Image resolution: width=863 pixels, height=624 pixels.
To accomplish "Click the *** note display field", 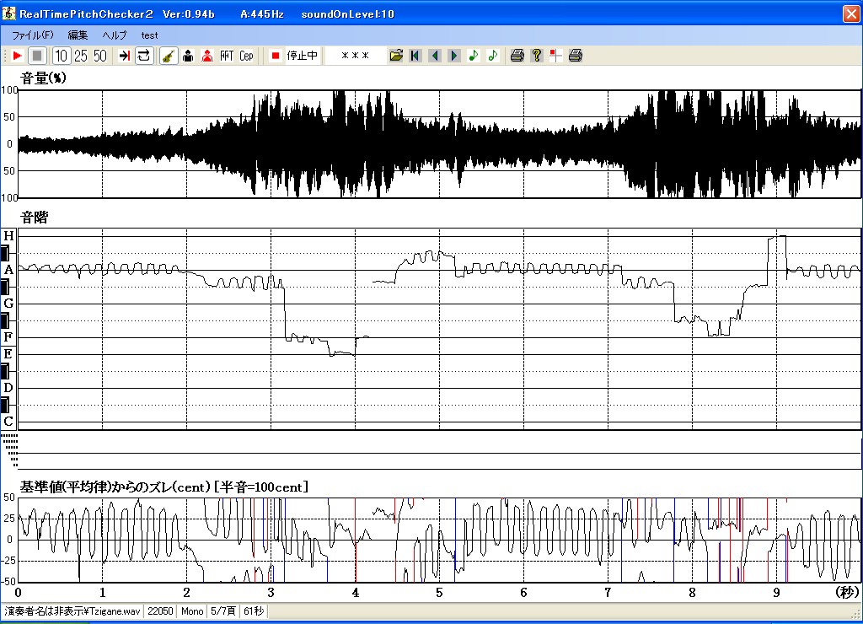I will [355, 56].
